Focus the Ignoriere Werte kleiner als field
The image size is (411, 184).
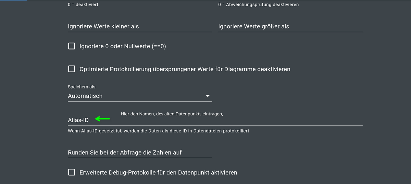[x=140, y=27]
